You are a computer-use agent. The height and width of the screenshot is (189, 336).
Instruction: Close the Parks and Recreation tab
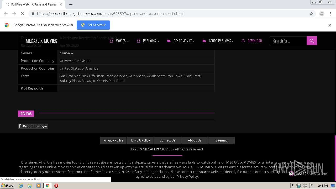tap(61, 4)
